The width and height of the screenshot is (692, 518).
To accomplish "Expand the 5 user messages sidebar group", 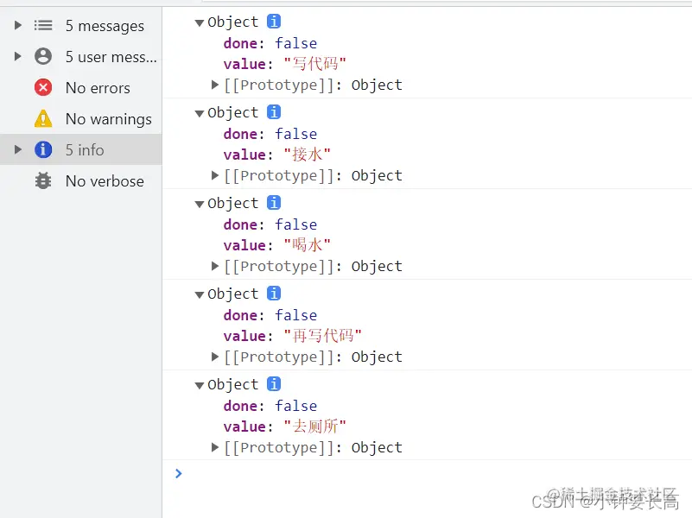I will tap(17, 56).
